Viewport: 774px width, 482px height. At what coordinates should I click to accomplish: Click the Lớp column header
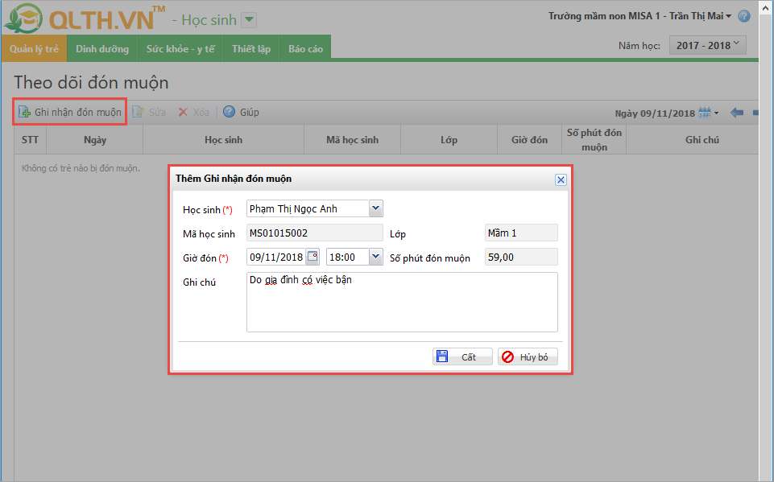[x=449, y=140]
